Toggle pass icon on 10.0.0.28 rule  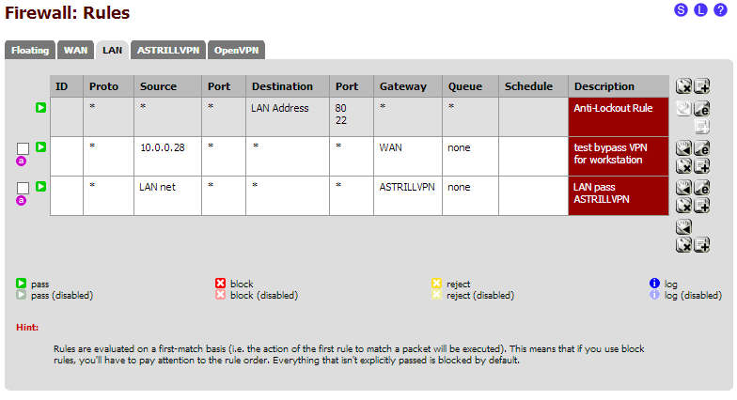[x=41, y=147]
